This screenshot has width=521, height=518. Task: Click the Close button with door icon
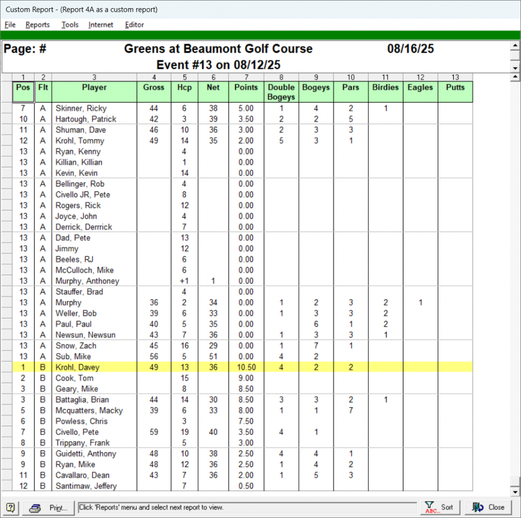click(x=488, y=507)
